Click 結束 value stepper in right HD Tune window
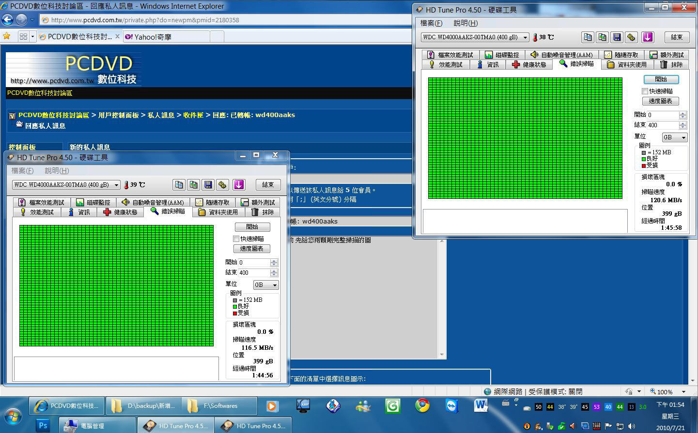The height and width of the screenshot is (433, 698). click(x=683, y=125)
